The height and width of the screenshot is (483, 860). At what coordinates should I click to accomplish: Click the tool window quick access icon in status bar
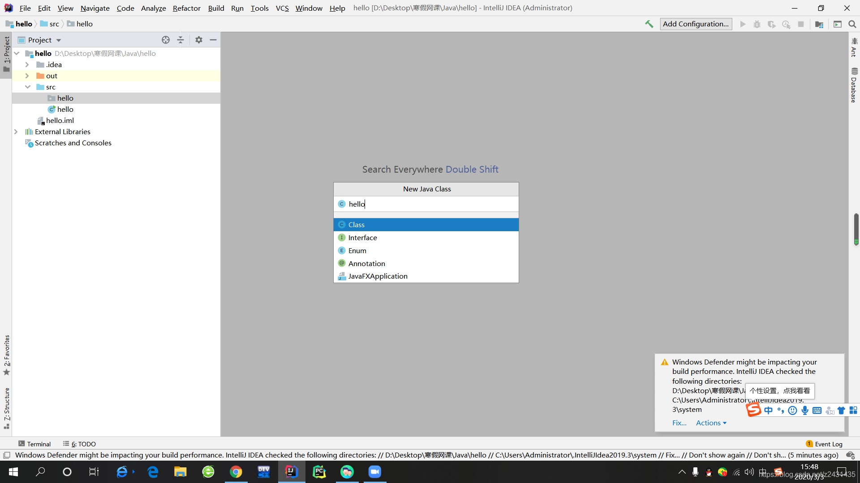(x=7, y=455)
